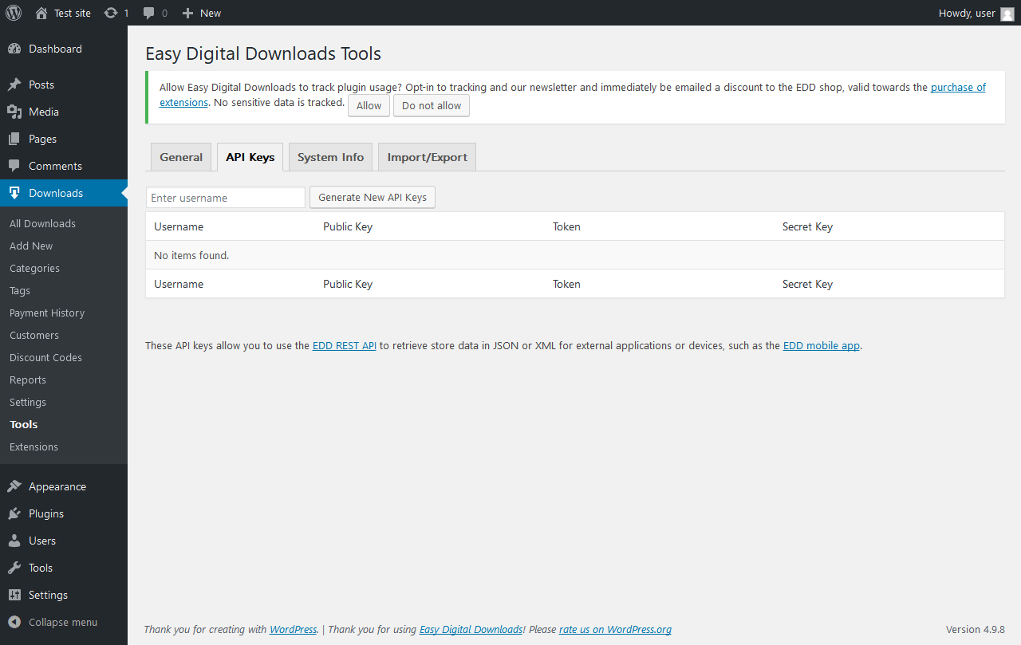Click the top Public Key column header

pos(348,226)
